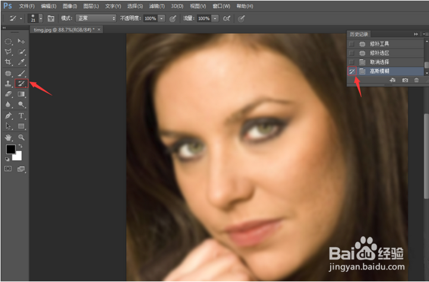Viewport: 429px width, 282px height.
Task: Enable pressure for opacity icon
Action: [173, 18]
